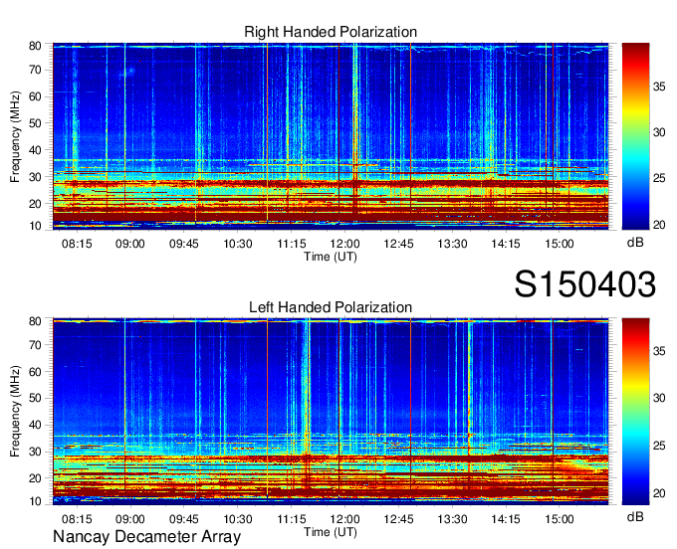Click the 12:00 tick on bottom plot
This screenshot has height=549, width=677.
click(345, 519)
